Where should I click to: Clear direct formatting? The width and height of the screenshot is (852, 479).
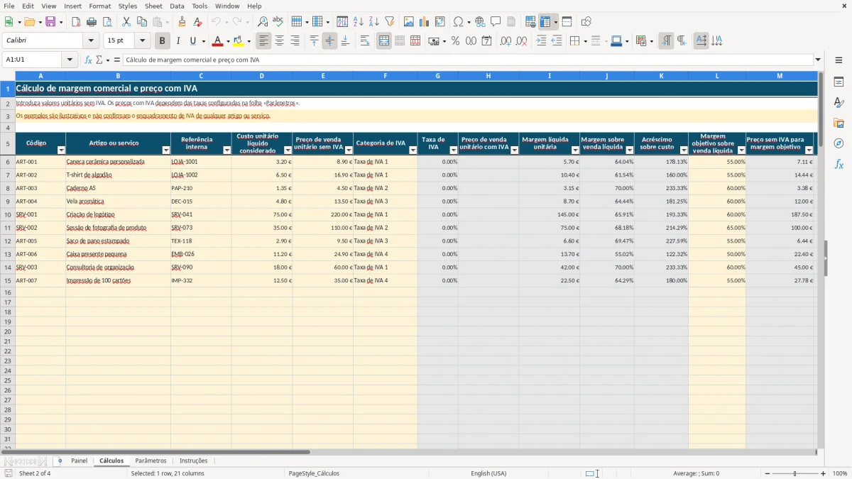[x=198, y=22]
